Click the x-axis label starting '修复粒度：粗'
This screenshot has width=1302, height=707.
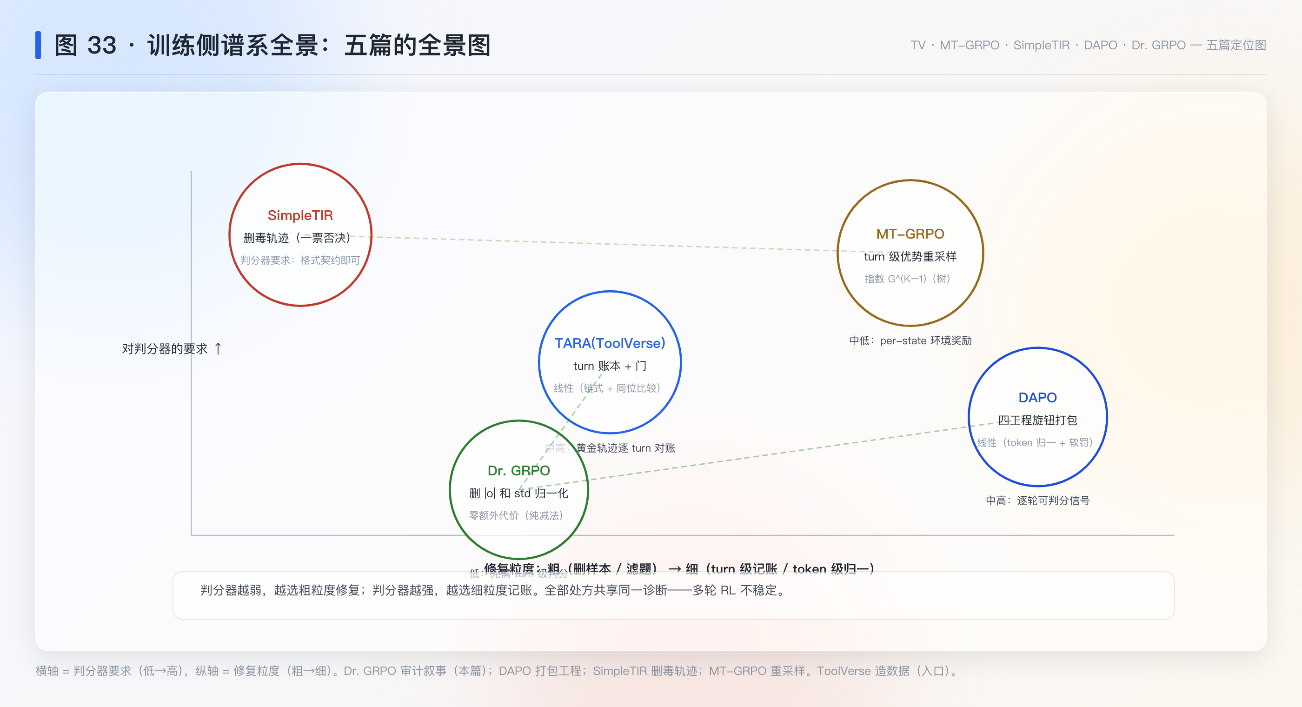(x=679, y=568)
